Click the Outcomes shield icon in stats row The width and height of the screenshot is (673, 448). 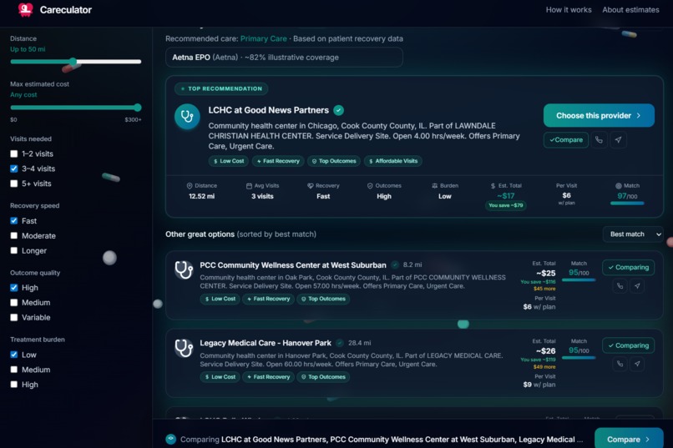point(370,186)
